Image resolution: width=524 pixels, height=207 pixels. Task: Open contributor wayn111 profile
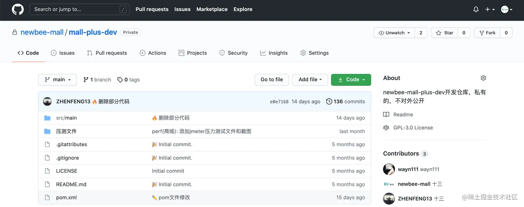418,169
